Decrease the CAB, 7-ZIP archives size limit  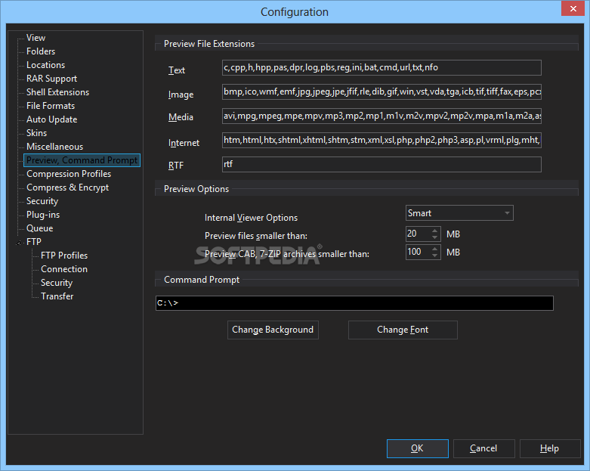434,256
